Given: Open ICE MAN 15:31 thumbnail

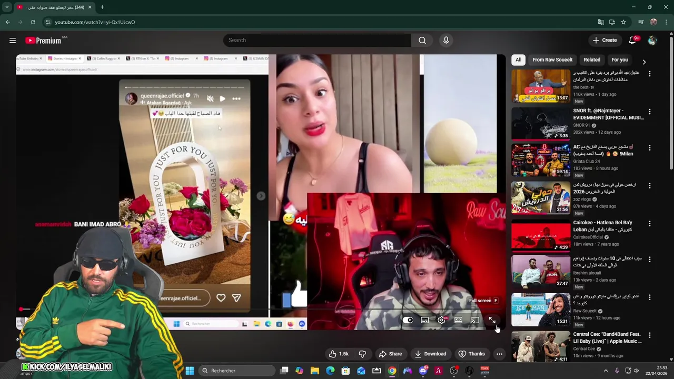Looking at the screenshot, I should tap(540, 309).
